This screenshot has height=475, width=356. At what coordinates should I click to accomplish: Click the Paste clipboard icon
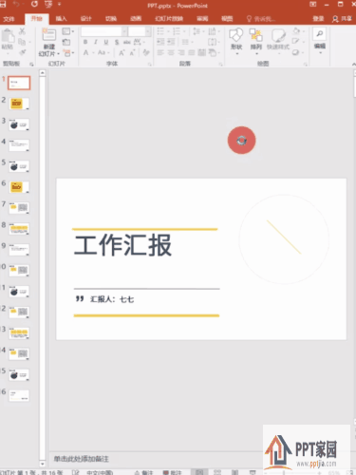click(8, 35)
